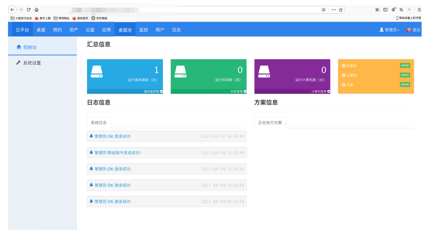Click the arrow icon next to 机房管理

coord(245,91)
